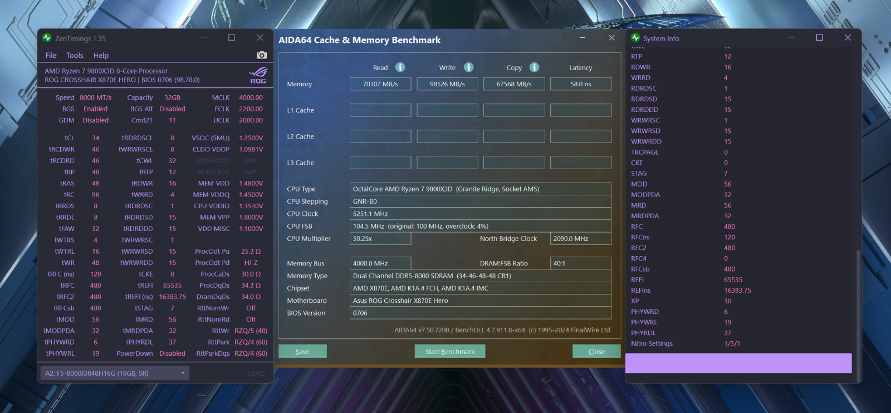Screen dimensions: 891x413
Task: Click the Memory Bus 4000.0 MHz field
Action: [x=380, y=263]
